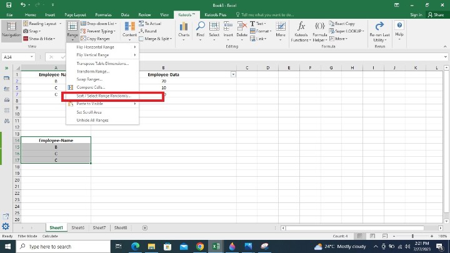Image resolution: width=450 pixels, height=253 pixels.
Task: Expand the formula bar
Action: pyautogui.click(x=446, y=57)
